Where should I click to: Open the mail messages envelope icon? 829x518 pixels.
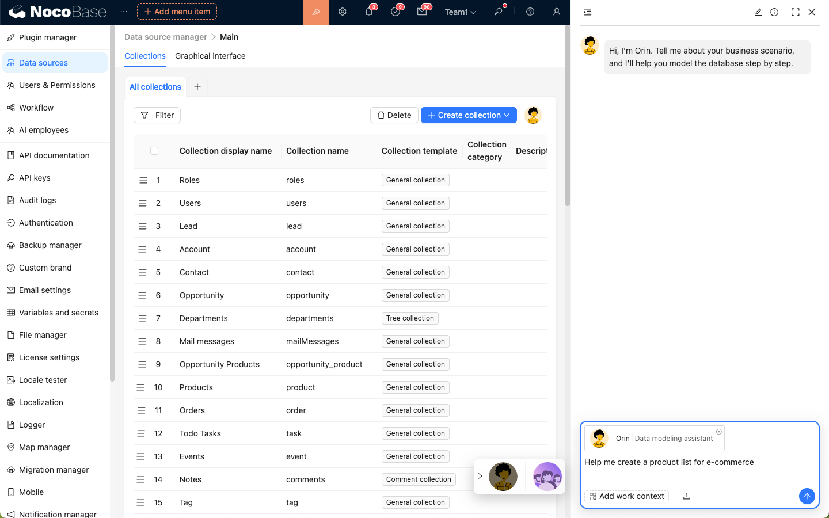click(x=422, y=12)
